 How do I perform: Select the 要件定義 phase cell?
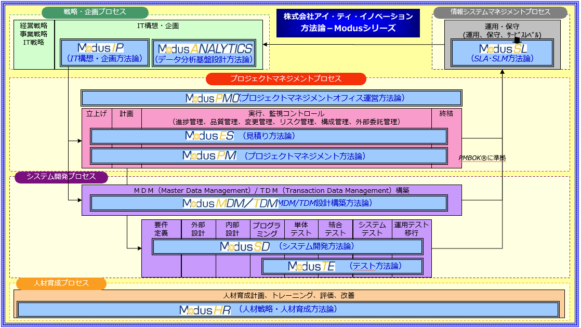pos(161,229)
